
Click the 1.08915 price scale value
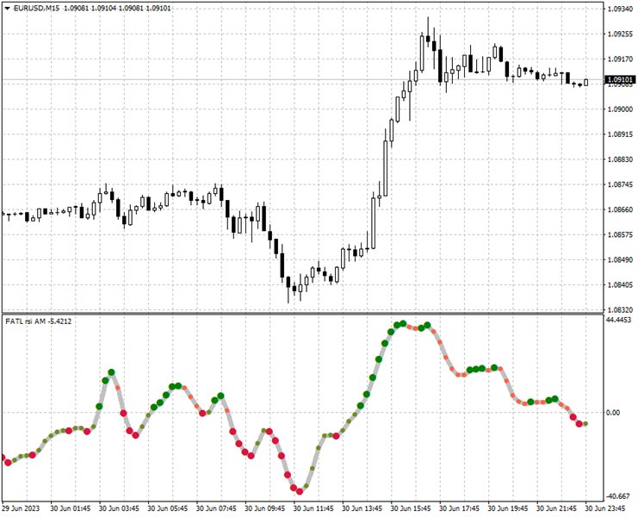(x=620, y=134)
